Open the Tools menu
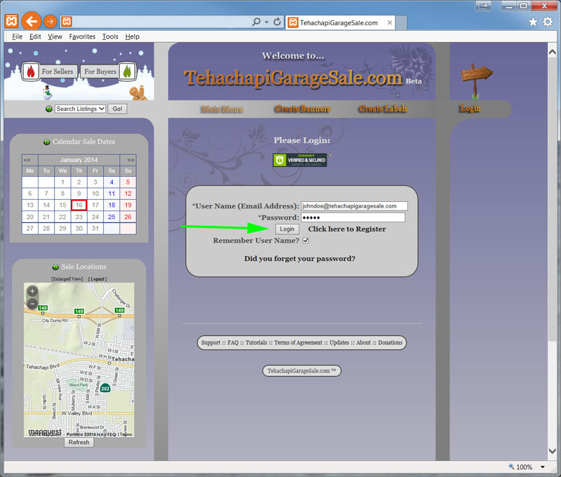The height and width of the screenshot is (477, 561). (110, 36)
